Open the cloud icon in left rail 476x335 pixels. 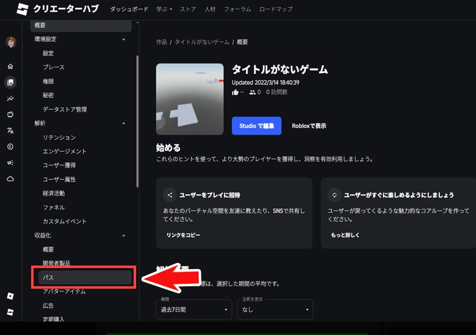(10, 178)
